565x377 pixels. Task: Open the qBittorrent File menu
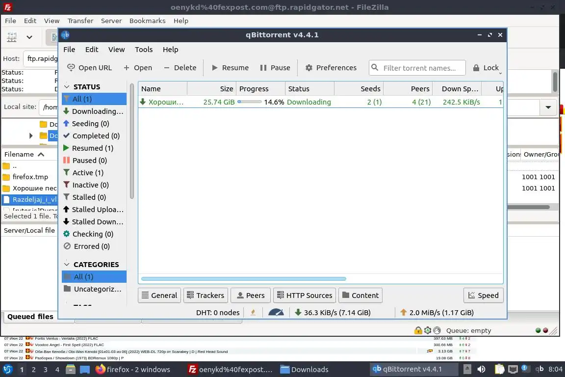pos(69,50)
